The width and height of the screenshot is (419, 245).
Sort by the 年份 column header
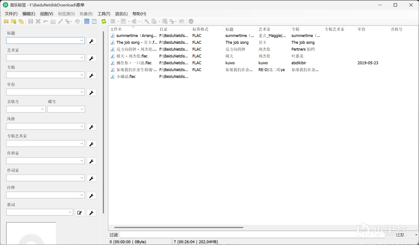pos(373,29)
